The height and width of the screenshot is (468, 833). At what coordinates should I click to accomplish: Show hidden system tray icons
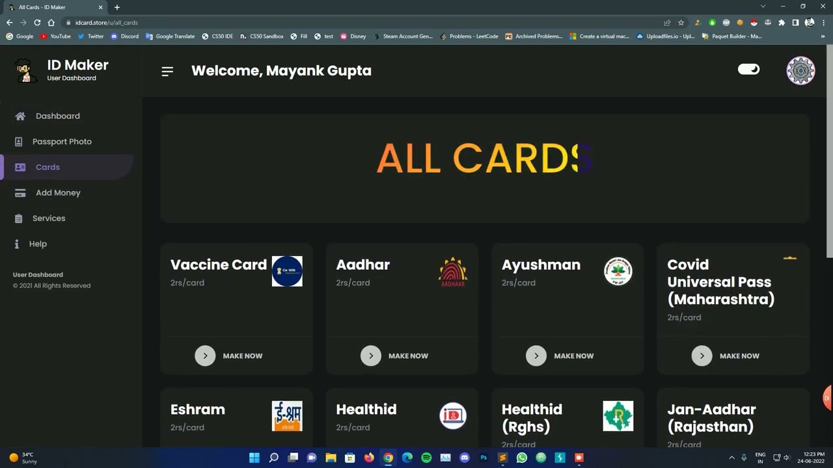pos(731,458)
